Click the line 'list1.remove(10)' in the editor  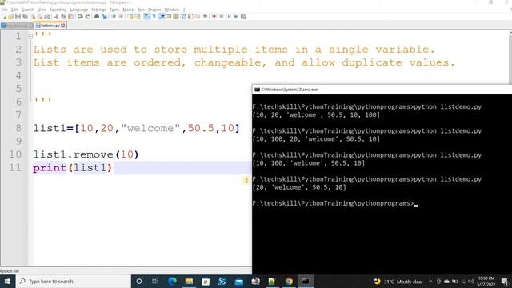[86, 154]
